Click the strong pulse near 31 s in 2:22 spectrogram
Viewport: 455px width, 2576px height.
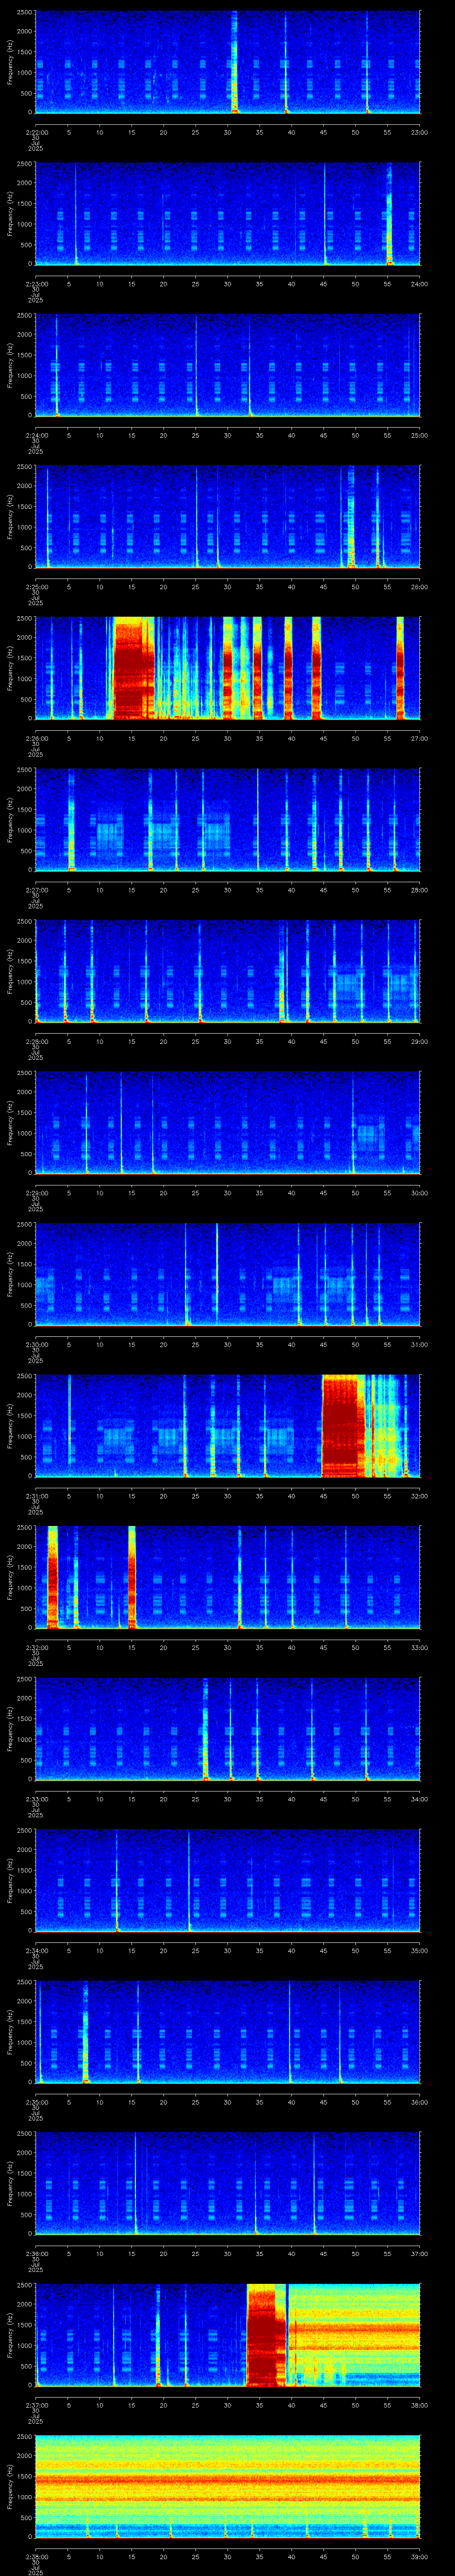coord(234,62)
